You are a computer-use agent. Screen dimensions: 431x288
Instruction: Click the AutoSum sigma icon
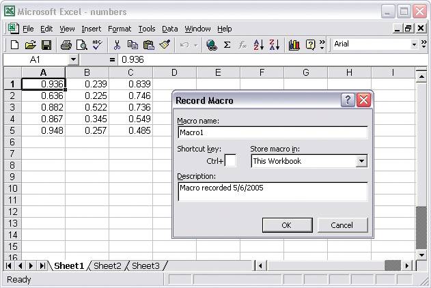click(227, 45)
